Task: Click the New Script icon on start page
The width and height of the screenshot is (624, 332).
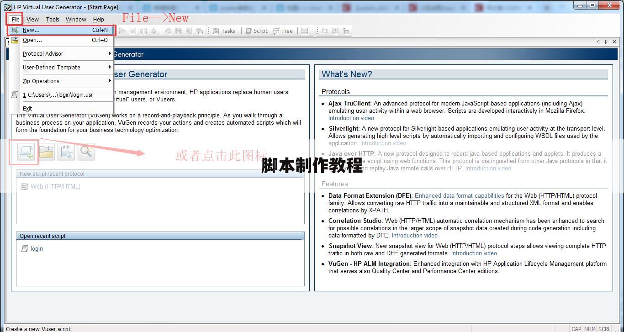Action: (x=26, y=152)
